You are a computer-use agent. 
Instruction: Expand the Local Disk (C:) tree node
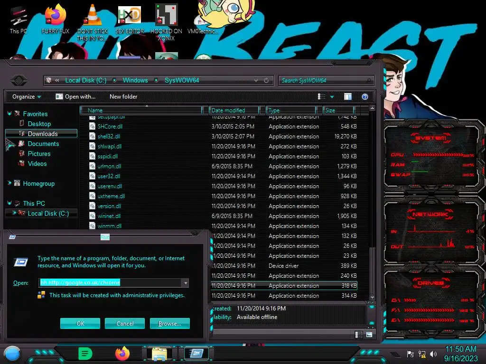14,213
